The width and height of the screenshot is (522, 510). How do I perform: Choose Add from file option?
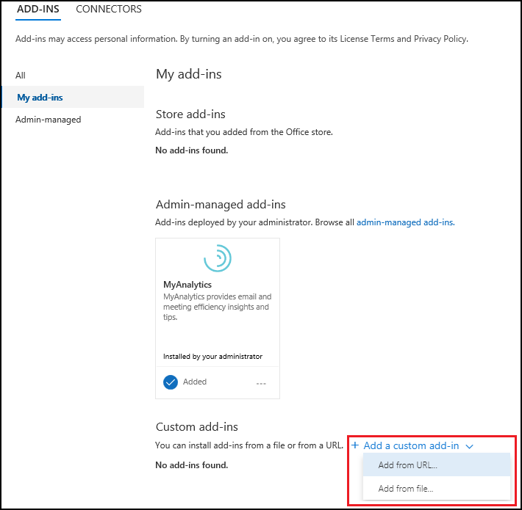437,489
